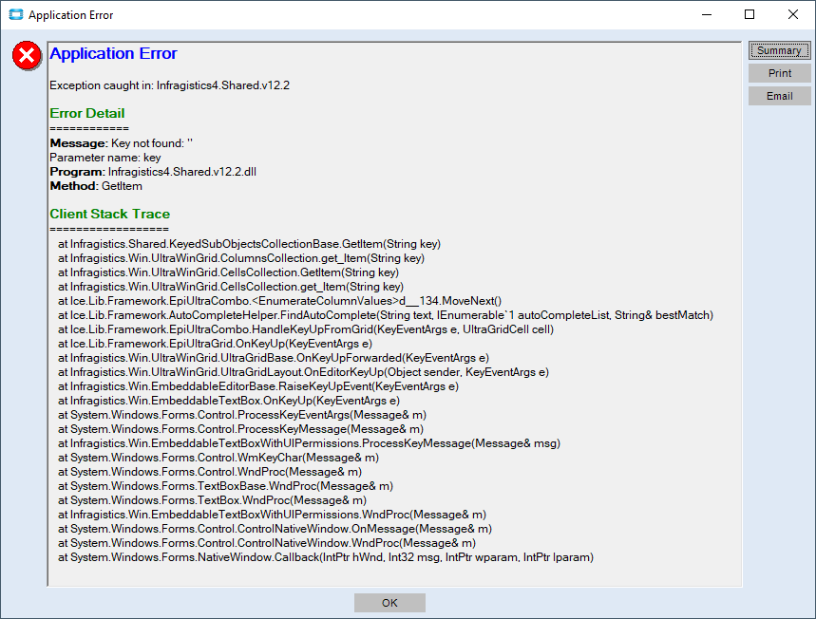
Task: Click the NativeWindow.Callback stack line
Action: [326, 557]
